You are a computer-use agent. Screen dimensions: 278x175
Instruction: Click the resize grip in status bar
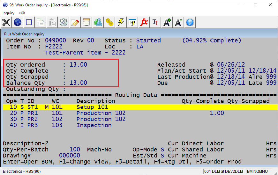click(x=275, y=172)
